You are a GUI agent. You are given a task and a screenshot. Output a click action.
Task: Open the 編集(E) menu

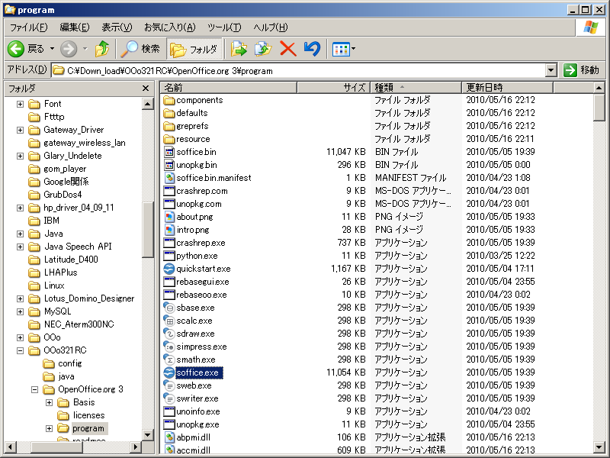coord(75,27)
